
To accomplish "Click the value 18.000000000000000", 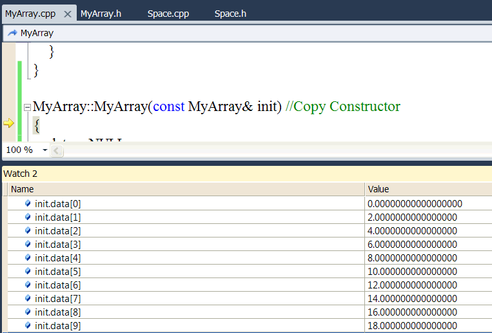I will click(412, 326).
